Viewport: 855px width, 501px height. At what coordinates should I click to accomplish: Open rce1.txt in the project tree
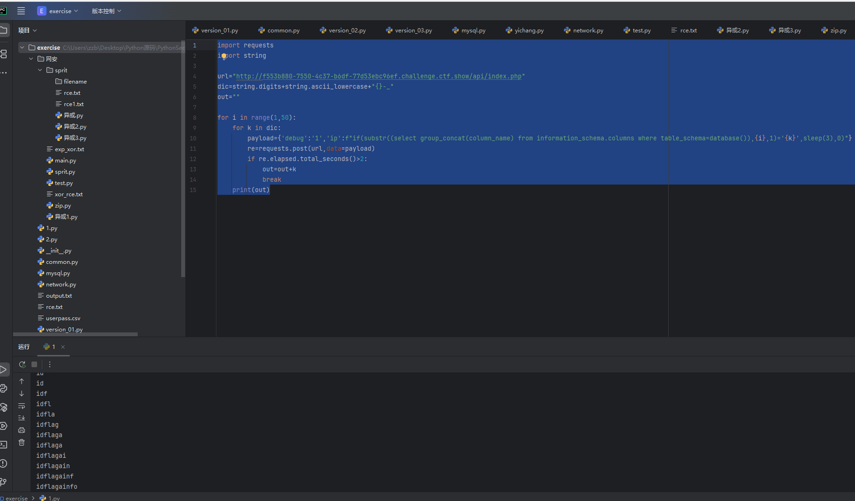click(x=69, y=104)
